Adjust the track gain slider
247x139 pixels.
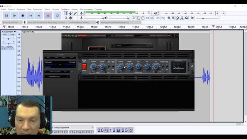point(8,39)
